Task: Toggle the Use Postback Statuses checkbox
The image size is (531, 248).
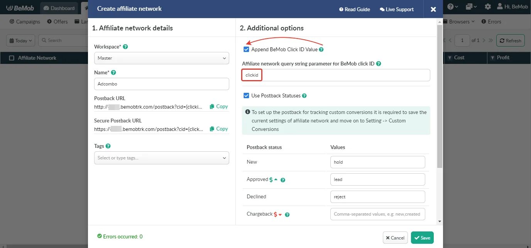Action: [246, 96]
